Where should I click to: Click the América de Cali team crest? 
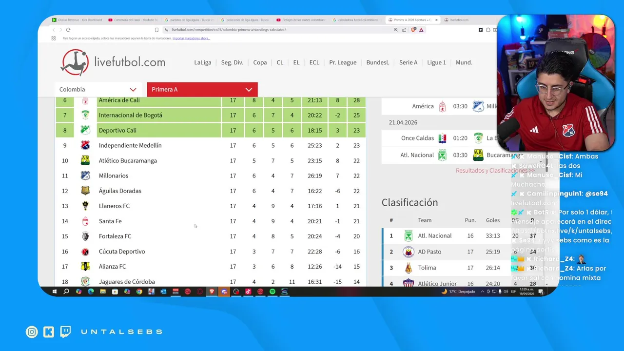click(x=85, y=100)
